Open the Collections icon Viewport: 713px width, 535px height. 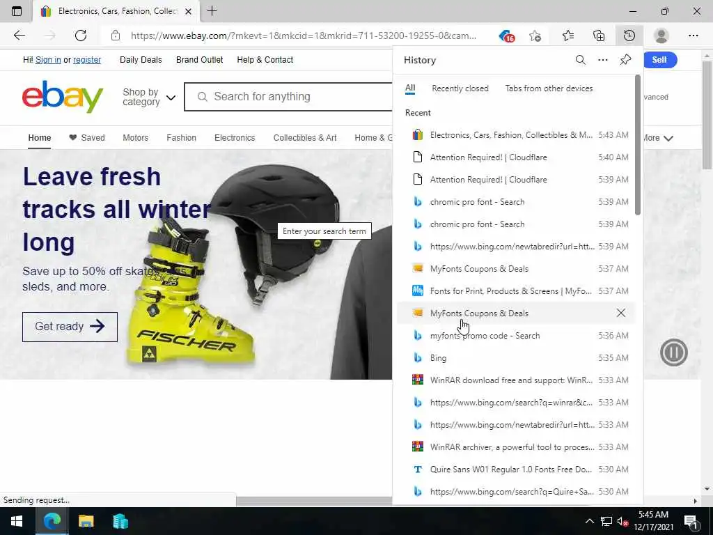(599, 36)
